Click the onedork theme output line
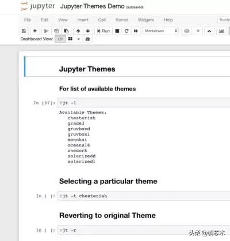 pos(77,150)
